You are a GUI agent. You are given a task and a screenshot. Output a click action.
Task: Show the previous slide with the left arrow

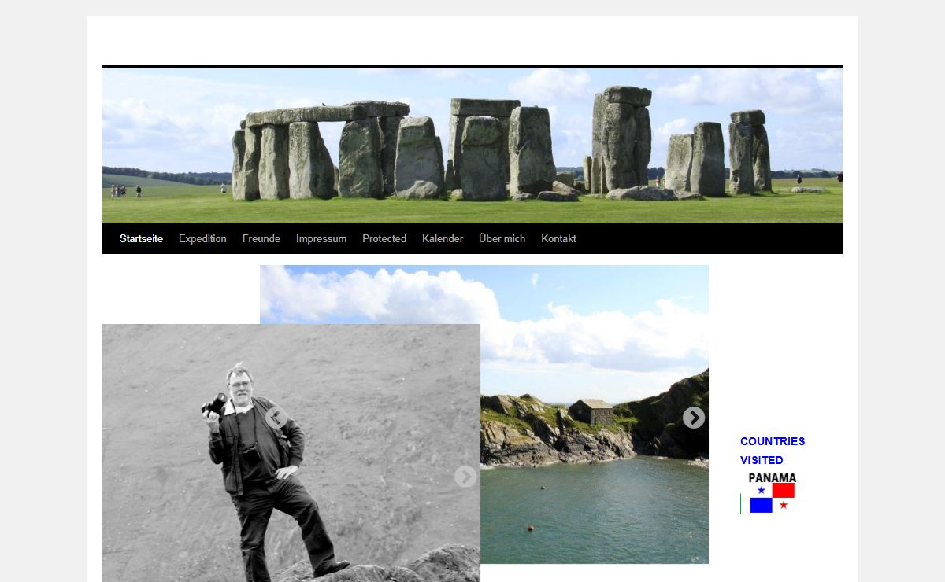[276, 418]
